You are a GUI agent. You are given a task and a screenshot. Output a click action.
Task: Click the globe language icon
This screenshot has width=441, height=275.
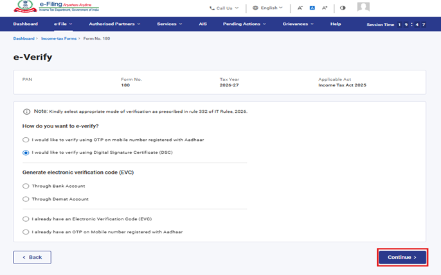[x=255, y=8]
